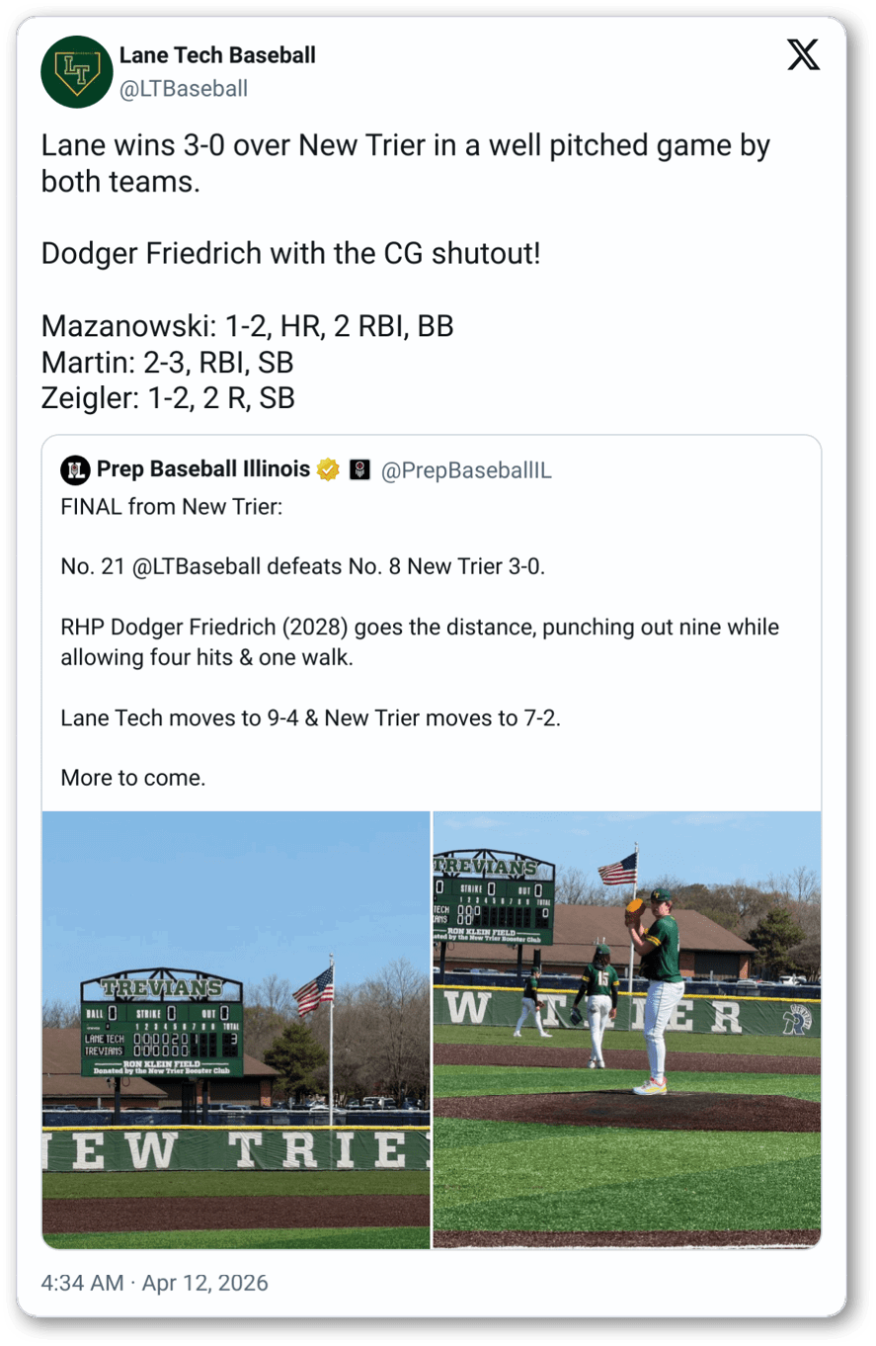Screen dimensions: 876x1346
Task: Select the "Dodger Friedrich with the CG shutout!" line
Action: coord(290,254)
